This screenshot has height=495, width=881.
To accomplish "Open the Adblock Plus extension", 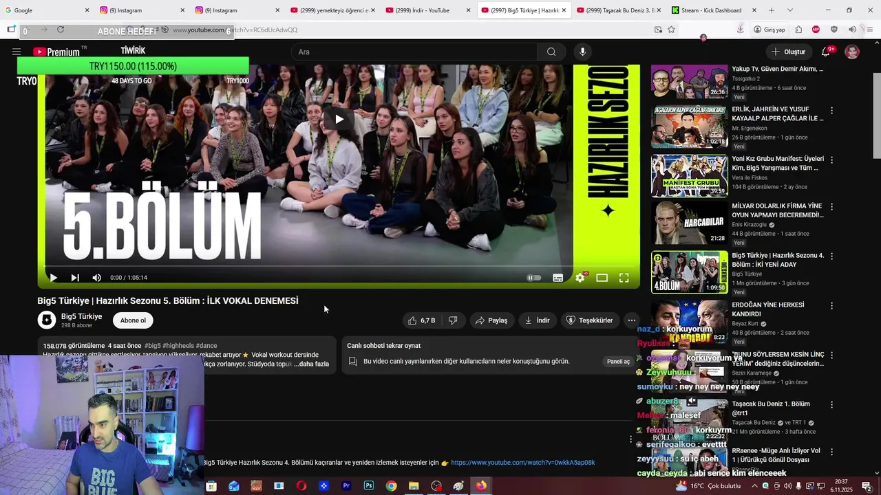I will coord(816,30).
